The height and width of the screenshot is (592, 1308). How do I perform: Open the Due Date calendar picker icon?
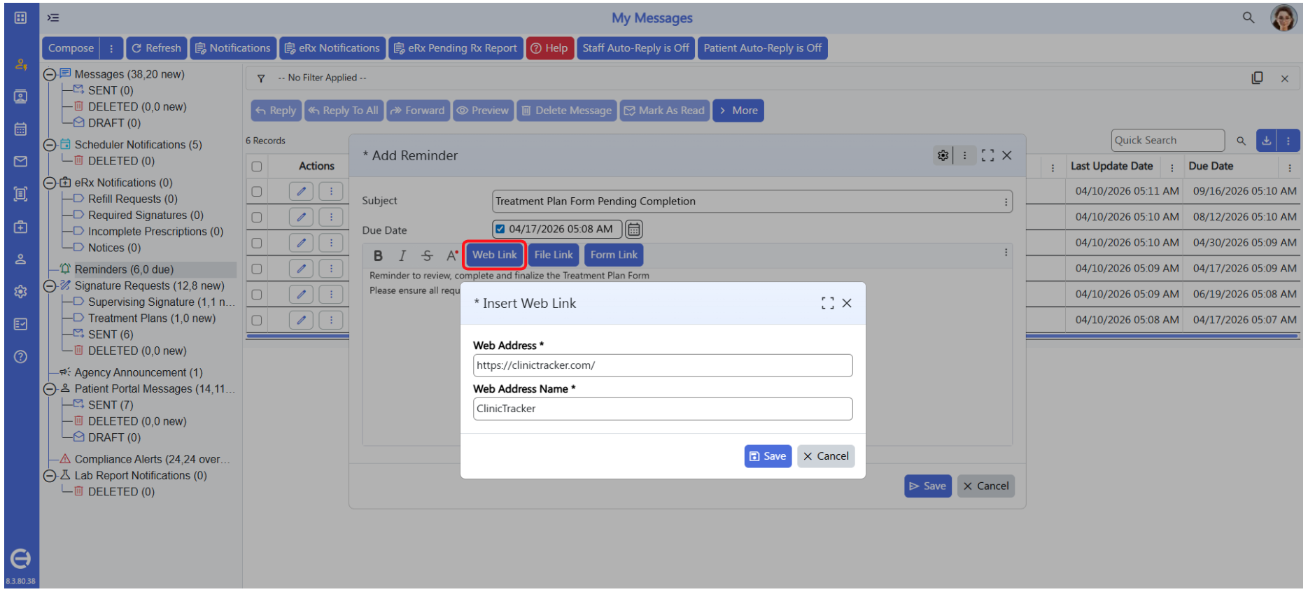click(x=633, y=229)
